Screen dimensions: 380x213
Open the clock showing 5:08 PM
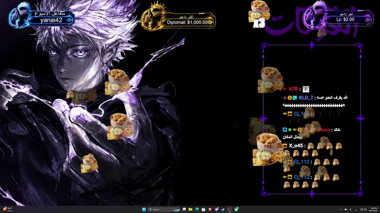coord(373,209)
